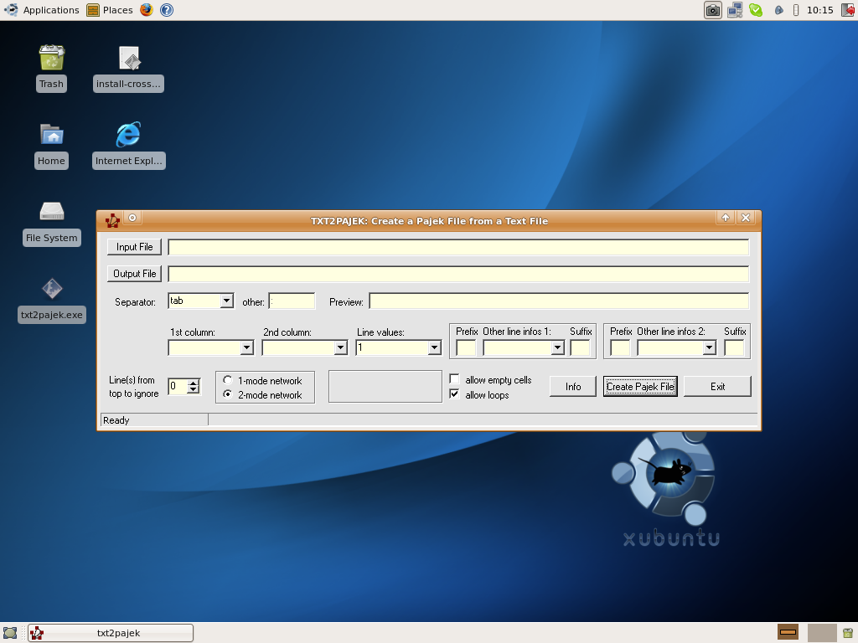The width and height of the screenshot is (858, 643).
Task: Click the Pajek icon in the window title bar
Action: click(x=111, y=218)
